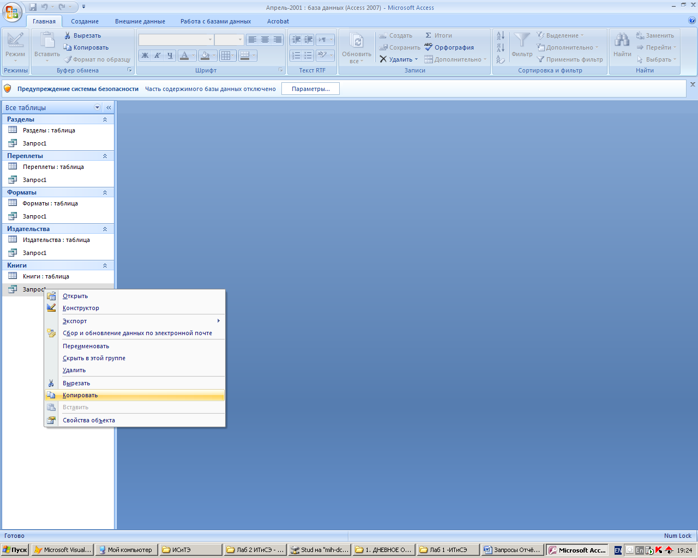Viewport: 698px width, 558px height.
Task: Click Обновить все refresh icon
Action: (357, 41)
